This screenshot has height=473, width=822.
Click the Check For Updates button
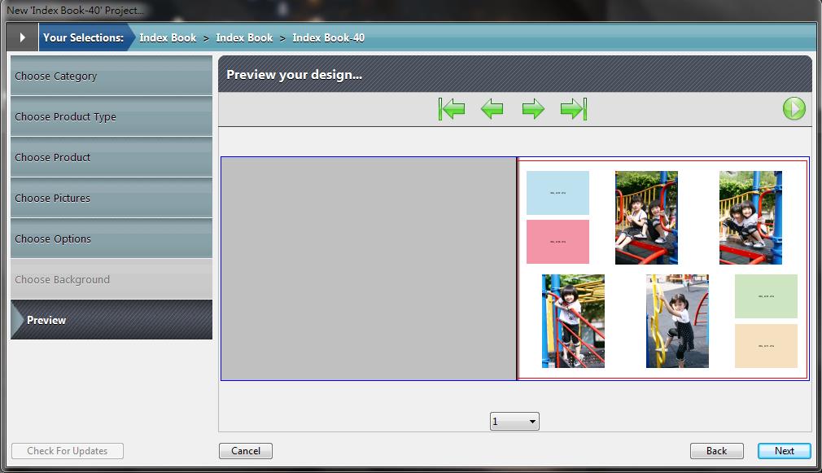pyautogui.click(x=68, y=451)
